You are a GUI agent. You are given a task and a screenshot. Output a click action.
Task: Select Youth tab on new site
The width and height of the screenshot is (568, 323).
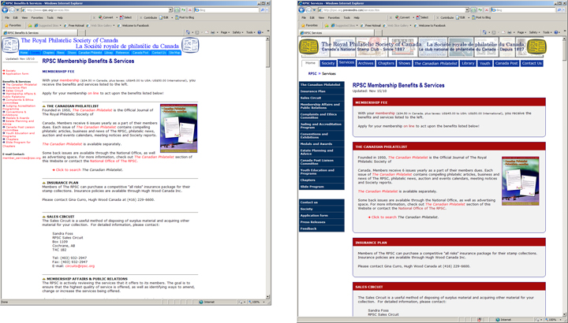click(x=484, y=63)
